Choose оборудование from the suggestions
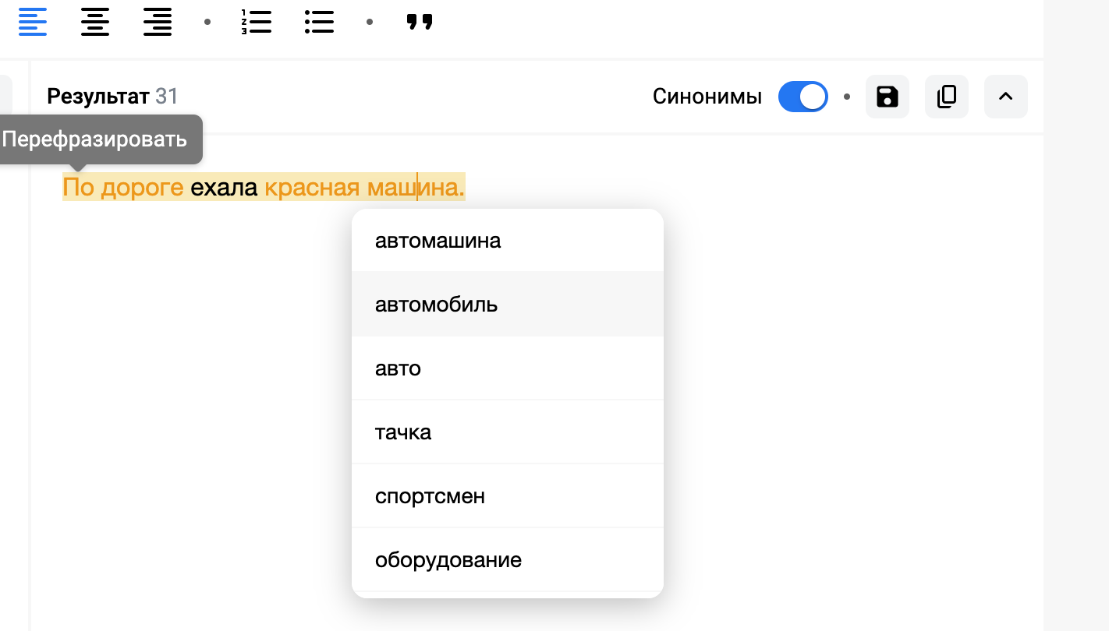1109x631 pixels. pyautogui.click(x=448, y=559)
